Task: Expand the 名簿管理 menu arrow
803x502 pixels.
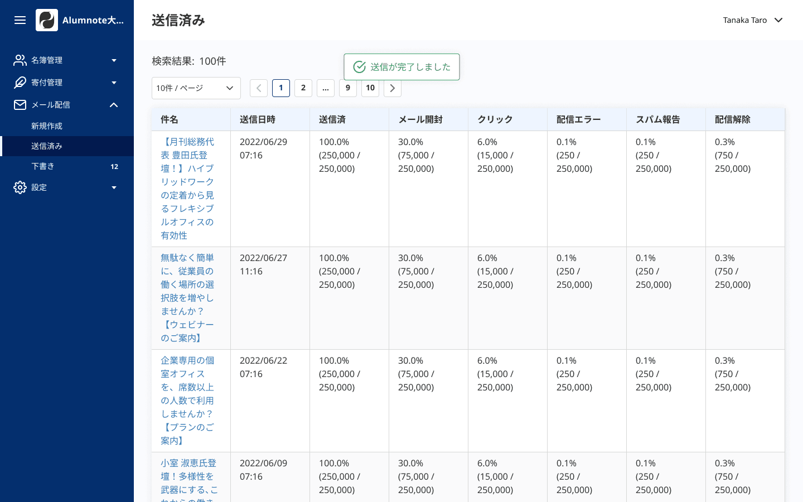Action: point(114,60)
